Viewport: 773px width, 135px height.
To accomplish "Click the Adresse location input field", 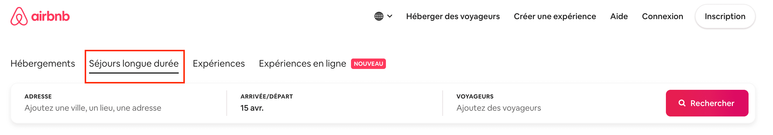I will [x=119, y=103].
